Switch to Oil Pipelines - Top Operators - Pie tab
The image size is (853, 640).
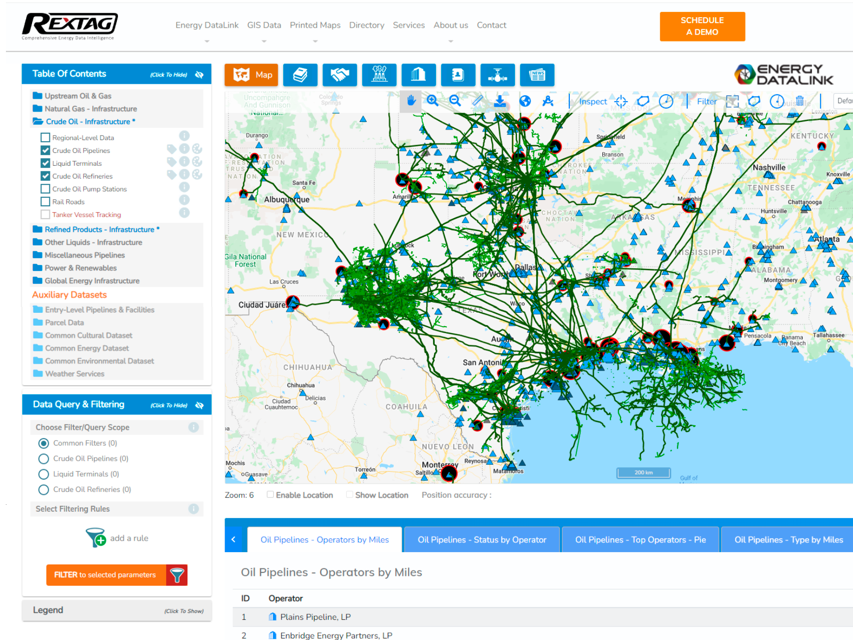pos(640,540)
